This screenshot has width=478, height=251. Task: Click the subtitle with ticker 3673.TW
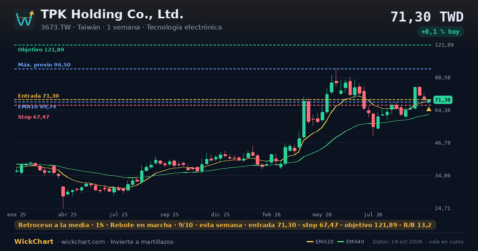click(131, 27)
